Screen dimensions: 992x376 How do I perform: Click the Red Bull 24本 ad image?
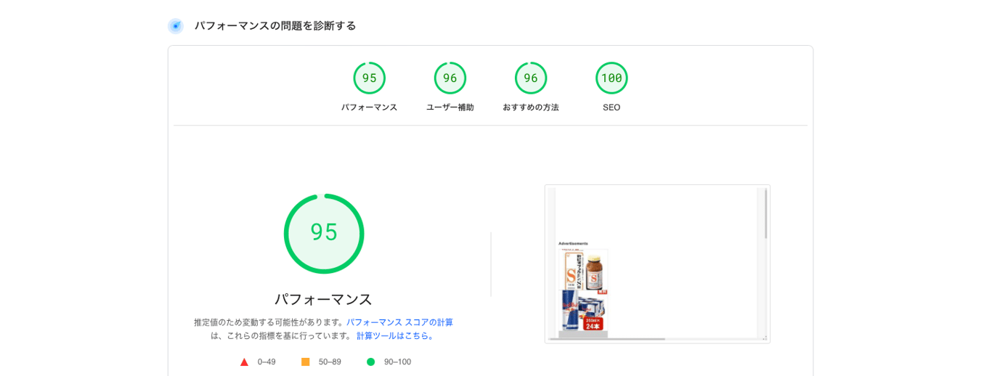[x=583, y=311]
